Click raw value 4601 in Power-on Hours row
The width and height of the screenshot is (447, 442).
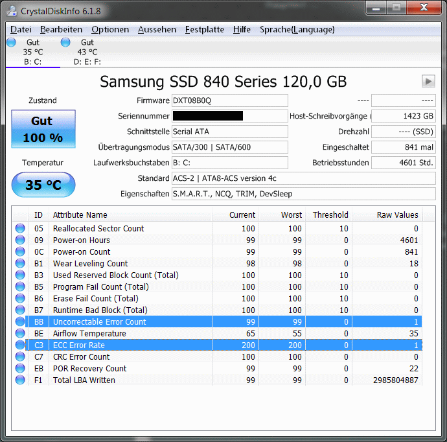pyautogui.click(x=409, y=240)
